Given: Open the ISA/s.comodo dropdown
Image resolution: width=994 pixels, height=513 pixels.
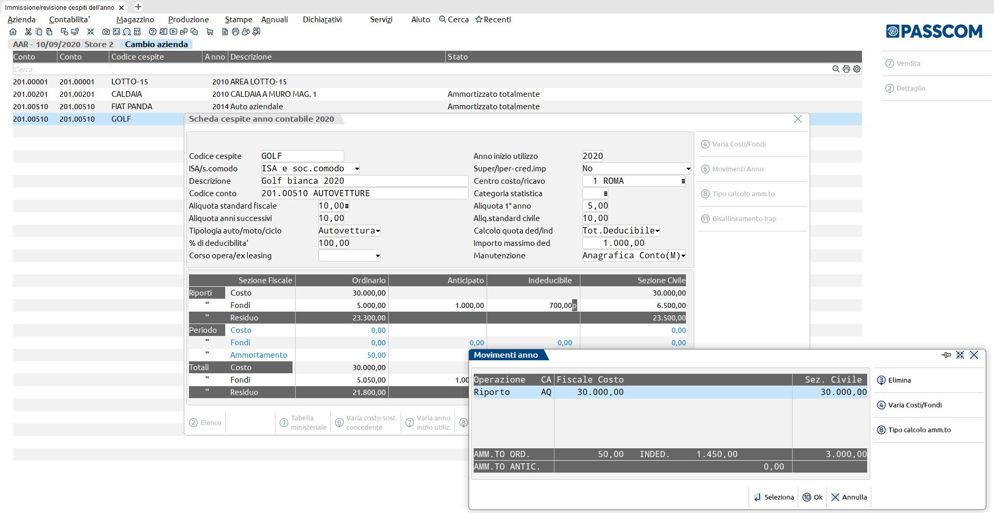Looking at the screenshot, I should [x=357, y=169].
